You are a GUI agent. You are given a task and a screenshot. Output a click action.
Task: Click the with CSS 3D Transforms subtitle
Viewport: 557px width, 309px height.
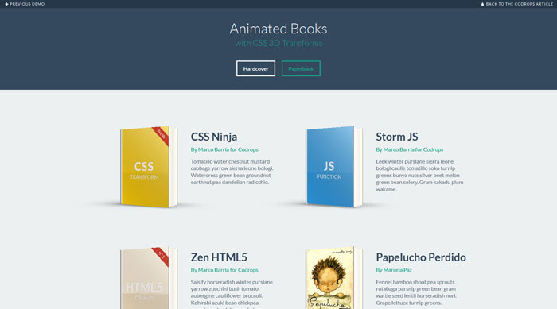pyautogui.click(x=278, y=43)
